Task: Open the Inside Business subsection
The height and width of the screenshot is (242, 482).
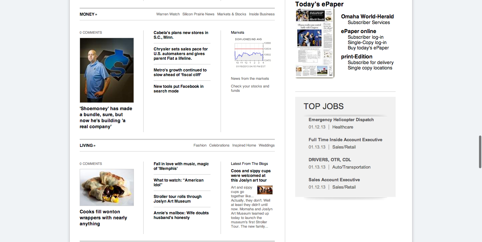Action: tap(262, 14)
